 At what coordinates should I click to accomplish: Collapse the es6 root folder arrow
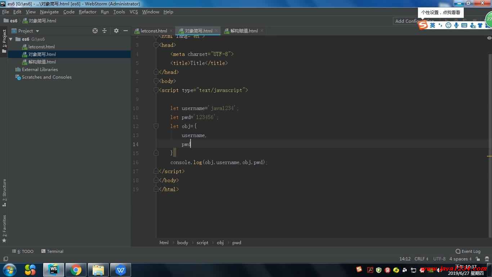[x=11, y=39]
